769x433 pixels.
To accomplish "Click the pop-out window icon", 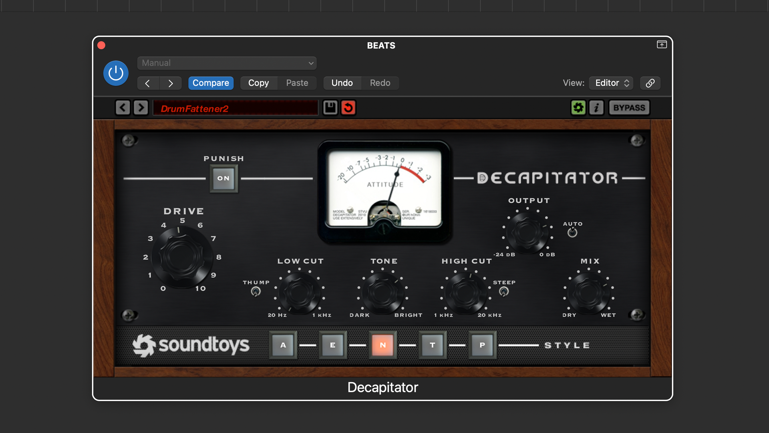I will pos(662,45).
